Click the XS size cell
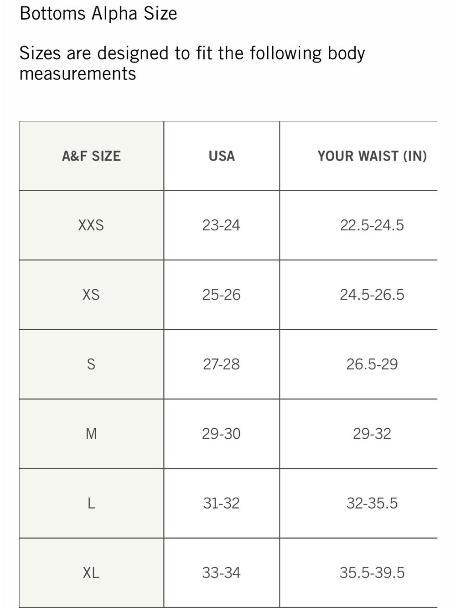 [x=91, y=295]
